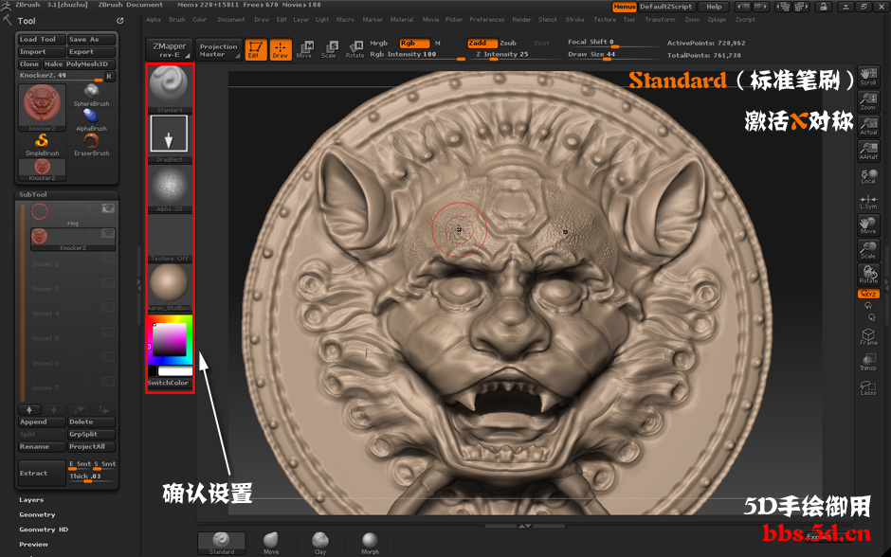Pick the Morph brush at bottom shelf
The height and width of the screenshot is (557, 891).
click(x=370, y=543)
